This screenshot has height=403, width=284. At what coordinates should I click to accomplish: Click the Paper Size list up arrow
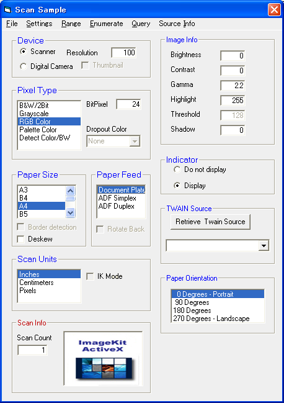coord(70,191)
